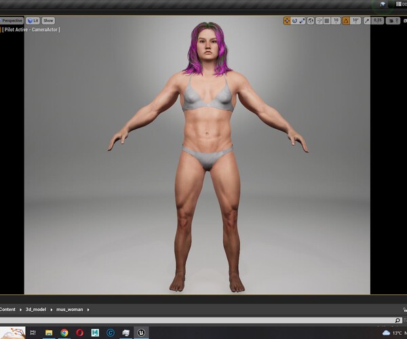
Task: Select the Rotate gizmo tool
Action: pos(294,21)
